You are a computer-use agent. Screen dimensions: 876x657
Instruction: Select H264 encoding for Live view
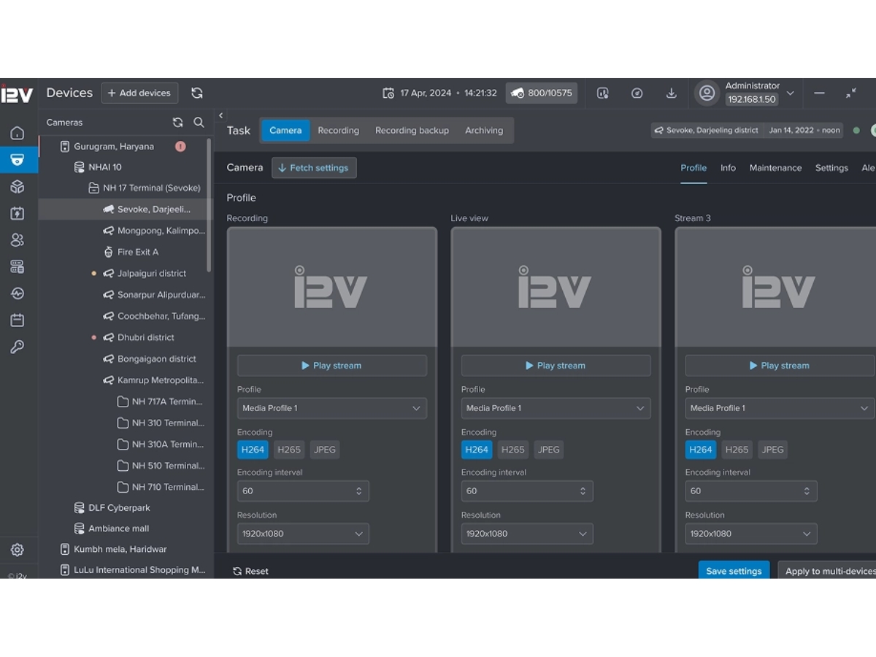477,450
